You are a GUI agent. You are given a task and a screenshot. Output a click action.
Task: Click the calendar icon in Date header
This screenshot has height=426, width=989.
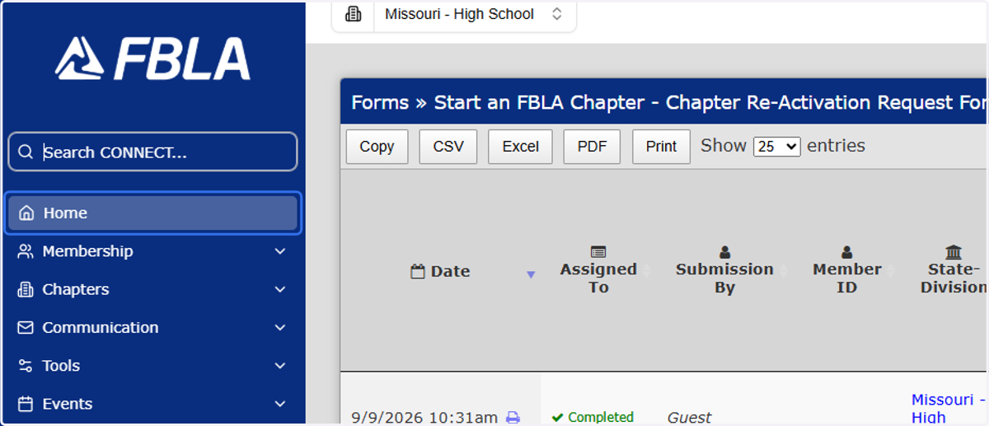tap(418, 271)
